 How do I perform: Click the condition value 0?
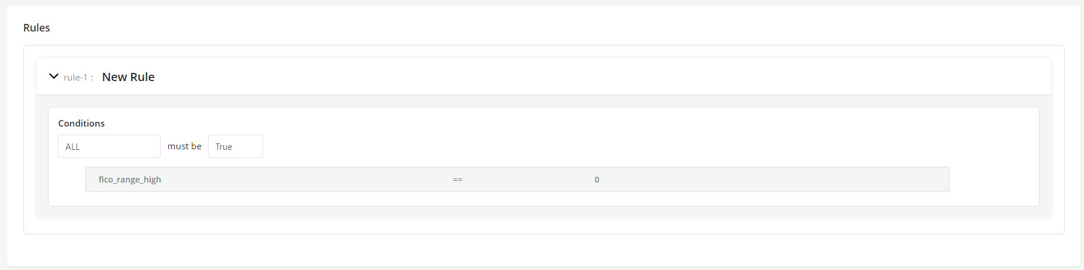[x=597, y=180]
